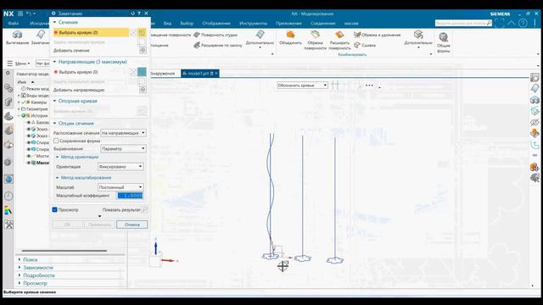Click the Заметание (Swept) ribbon icon

(x=41, y=35)
